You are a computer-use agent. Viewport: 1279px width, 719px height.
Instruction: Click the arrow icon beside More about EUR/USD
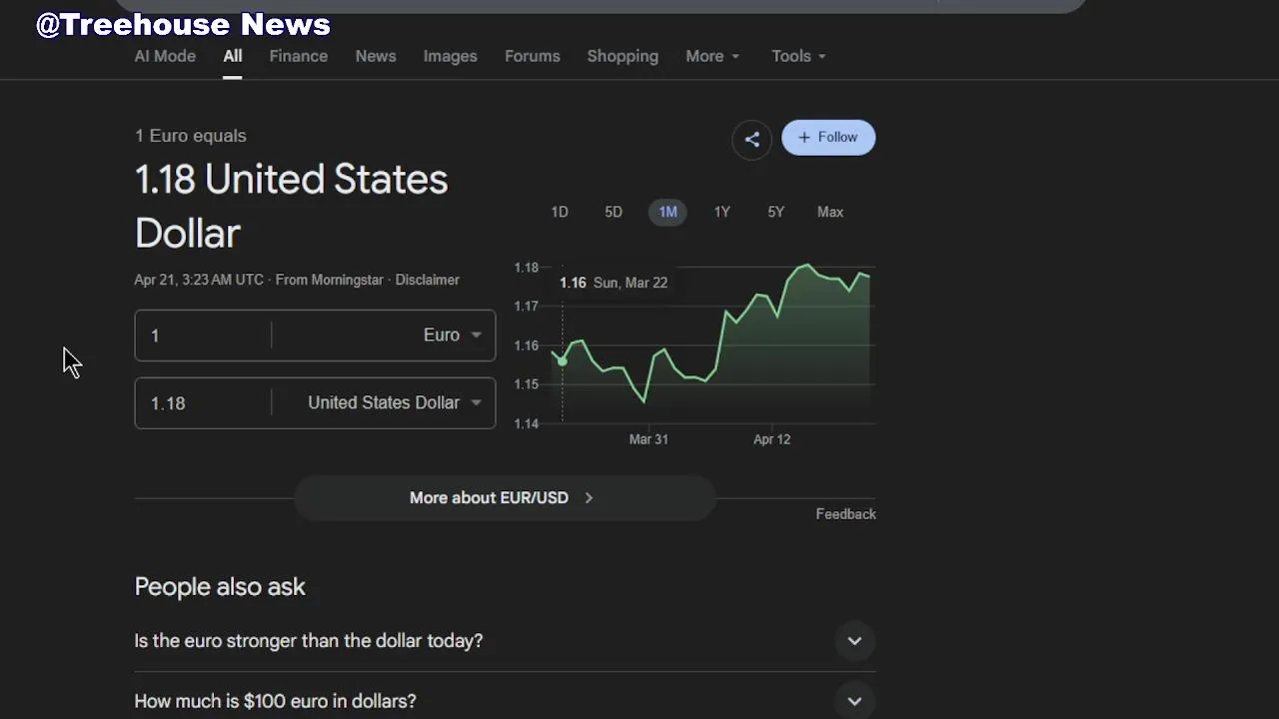point(589,497)
